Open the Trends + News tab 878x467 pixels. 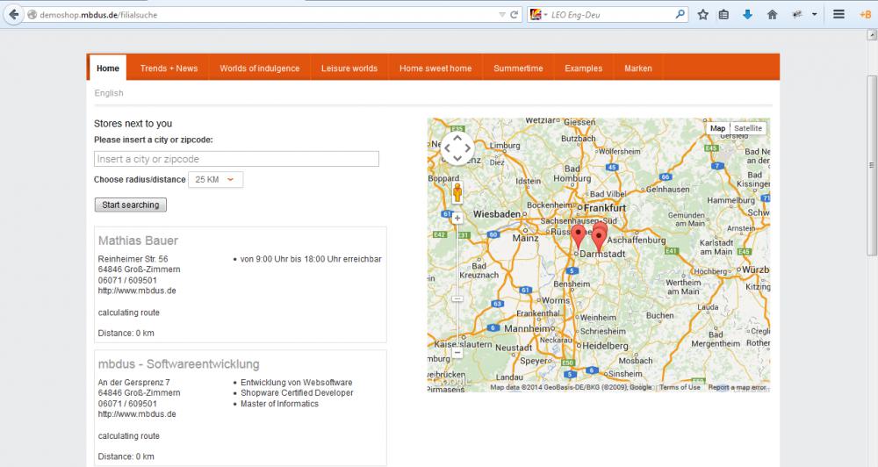tap(169, 68)
